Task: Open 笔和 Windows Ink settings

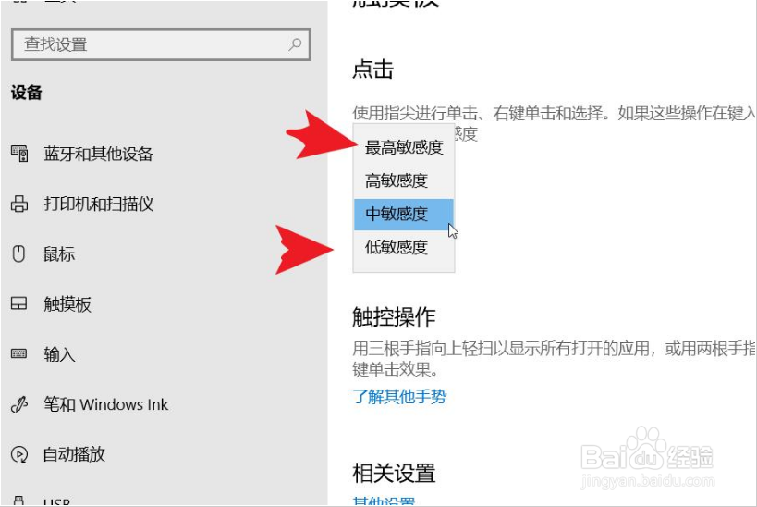Action: point(105,404)
